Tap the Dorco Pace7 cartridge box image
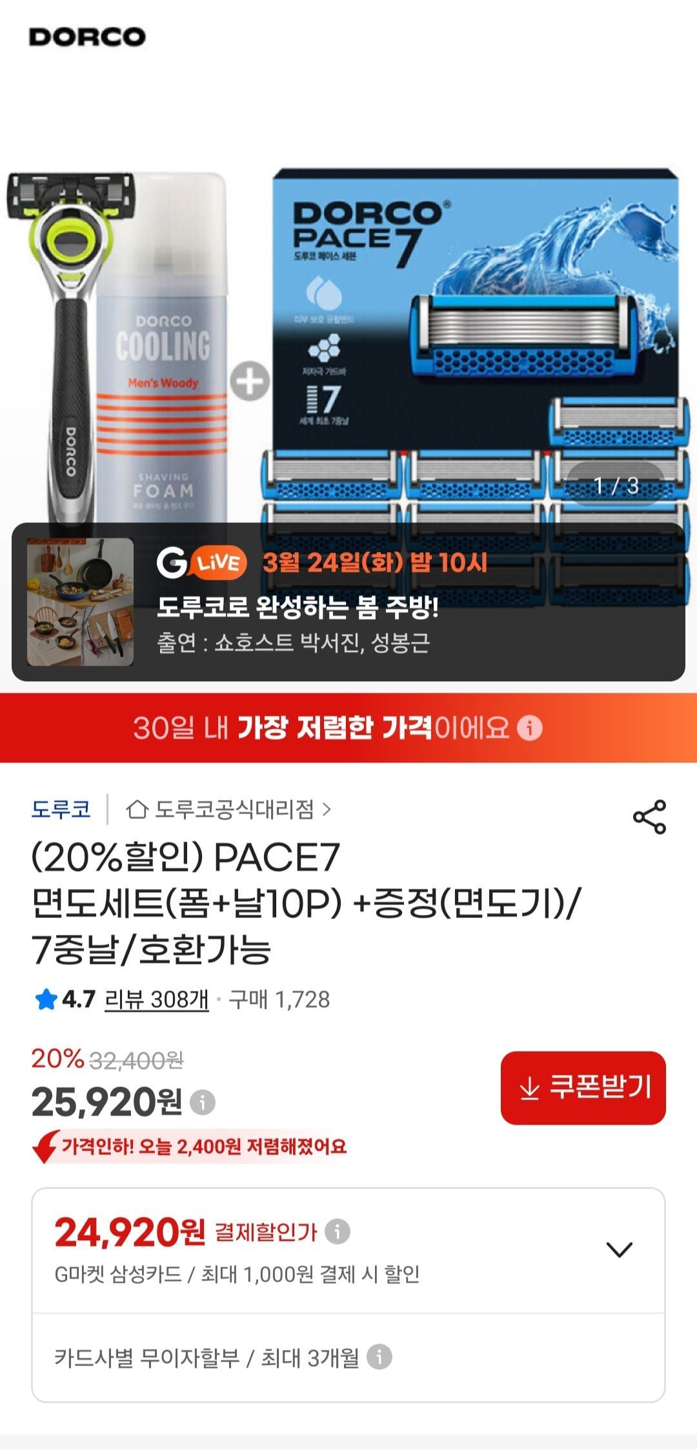The image size is (697, 1454). (476, 387)
